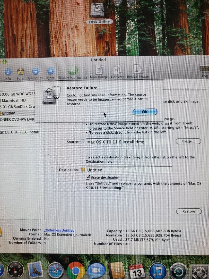Click the Restore Failure dialog icon
The height and width of the screenshot is (279, 209).
(x=51, y=95)
